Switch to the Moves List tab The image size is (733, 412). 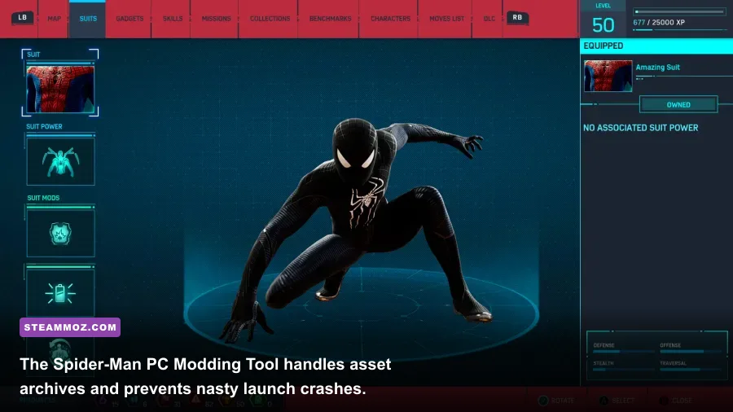[x=446, y=19]
